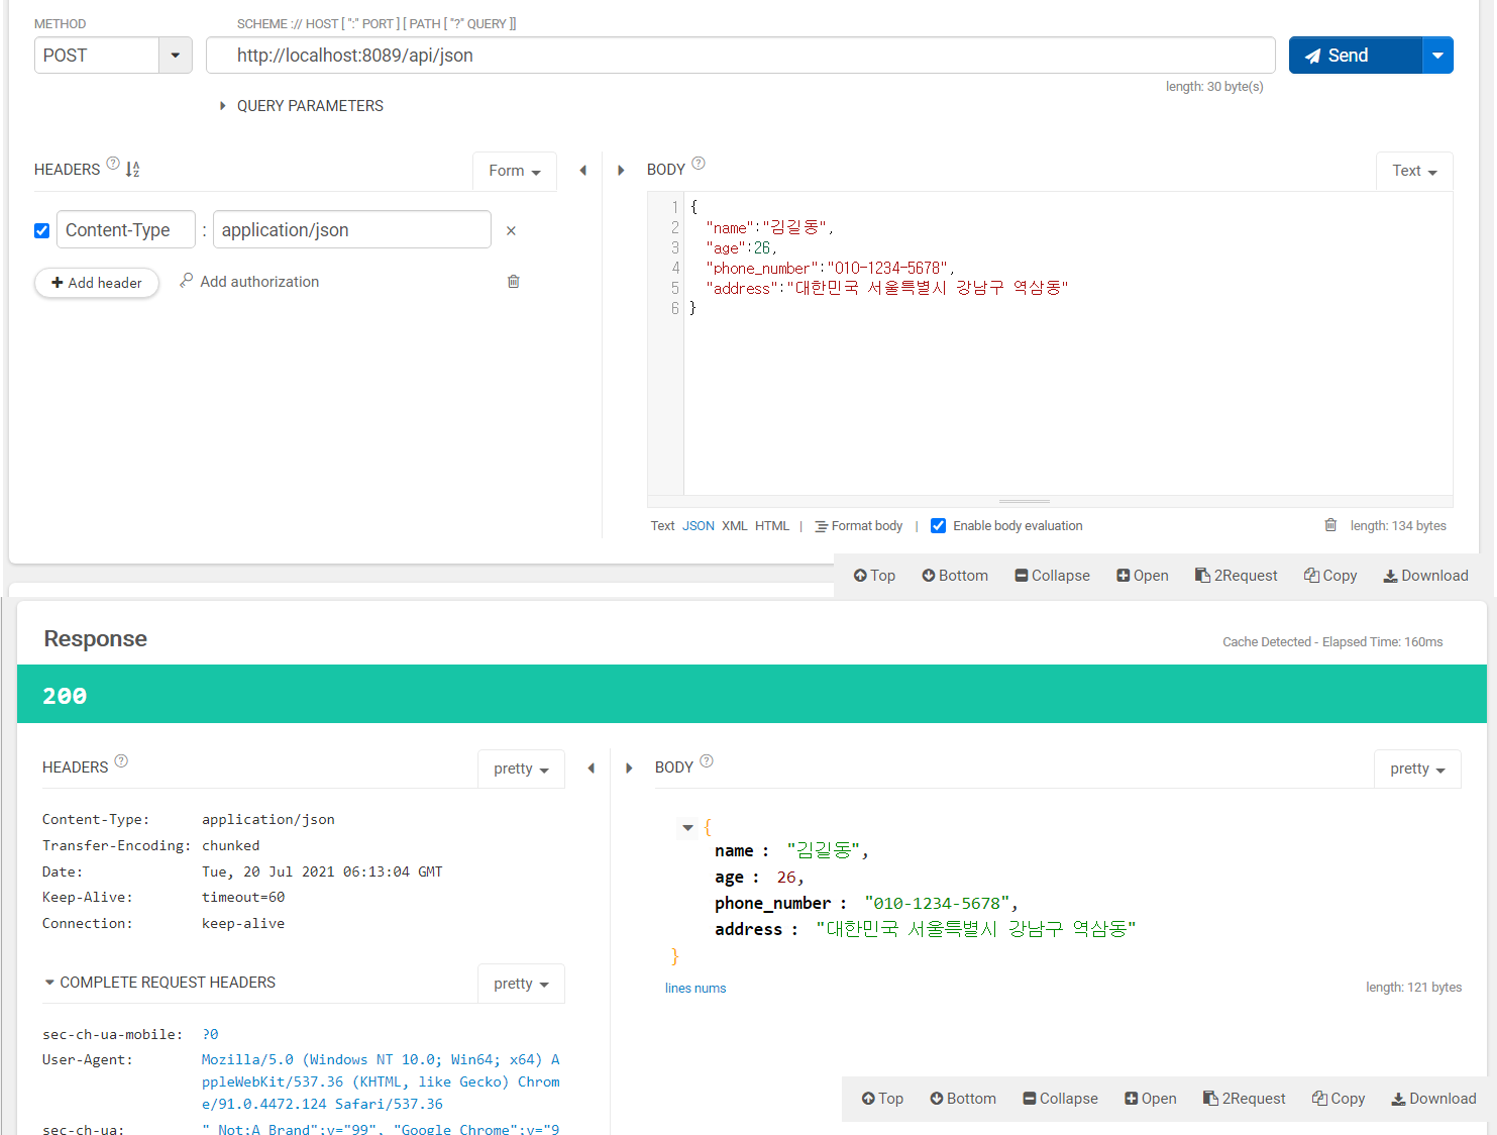Viewport: 1497px width, 1135px height.
Task: Open request BODY help icon
Action: [x=698, y=163]
